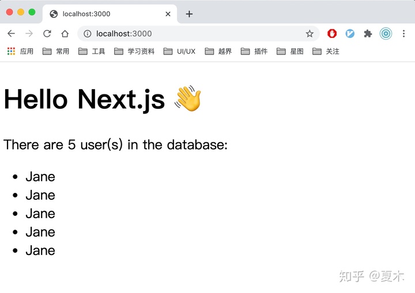This screenshot has height=293, width=415.
Task: Open the 学习资料 bookmark folder
Action: pos(134,51)
